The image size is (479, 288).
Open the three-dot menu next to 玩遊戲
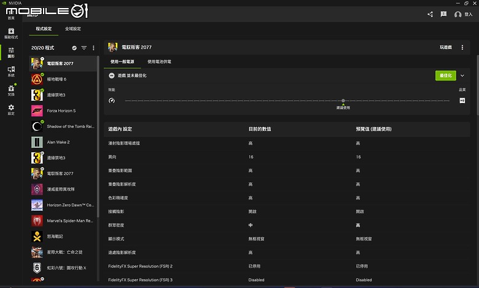click(462, 47)
